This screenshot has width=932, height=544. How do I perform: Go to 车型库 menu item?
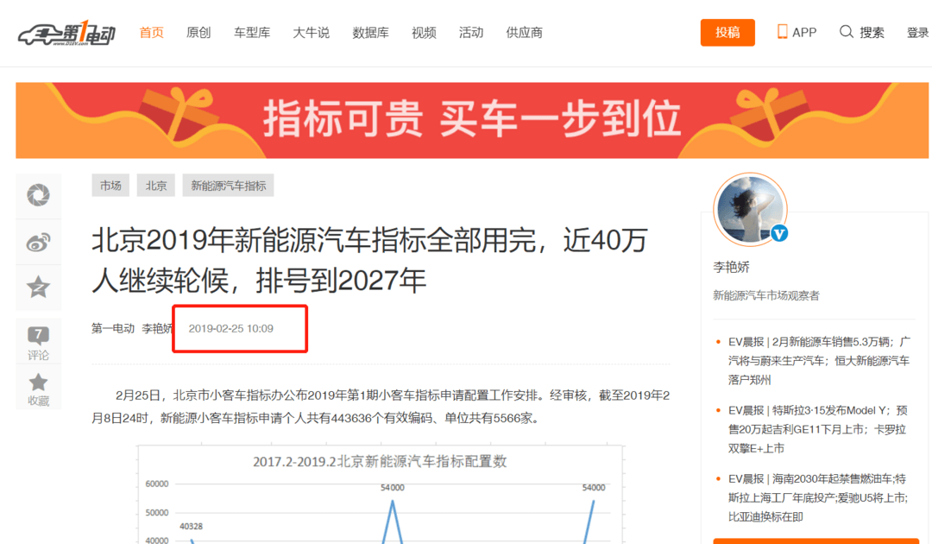(252, 33)
